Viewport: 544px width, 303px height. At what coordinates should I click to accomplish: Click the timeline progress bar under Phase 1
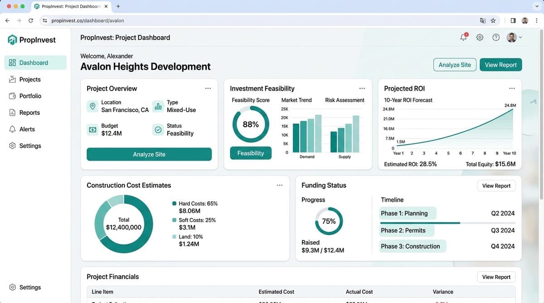pos(447,223)
